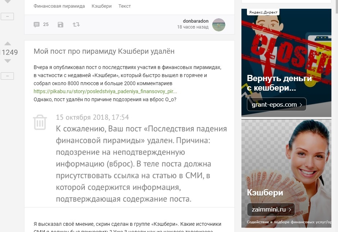Select the "Текст" tag

[x=124, y=6]
